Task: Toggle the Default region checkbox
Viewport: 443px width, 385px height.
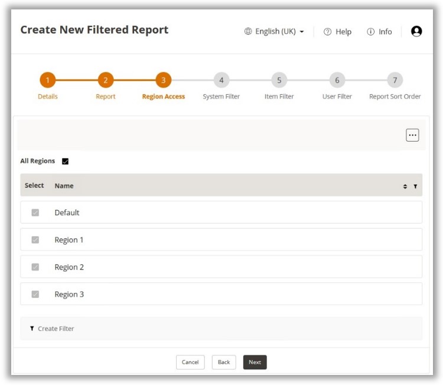Action: pos(35,212)
